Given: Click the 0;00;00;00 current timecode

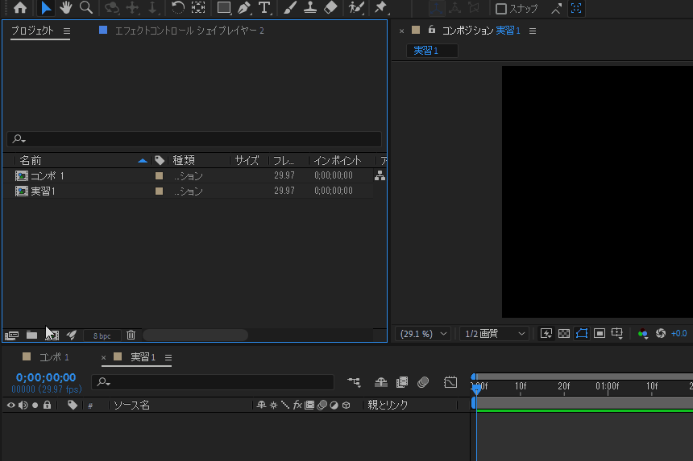Looking at the screenshot, I should click(46, 377).
